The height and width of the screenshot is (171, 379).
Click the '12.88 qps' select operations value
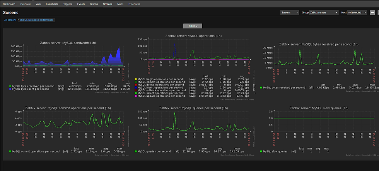[x=208, y=93]
